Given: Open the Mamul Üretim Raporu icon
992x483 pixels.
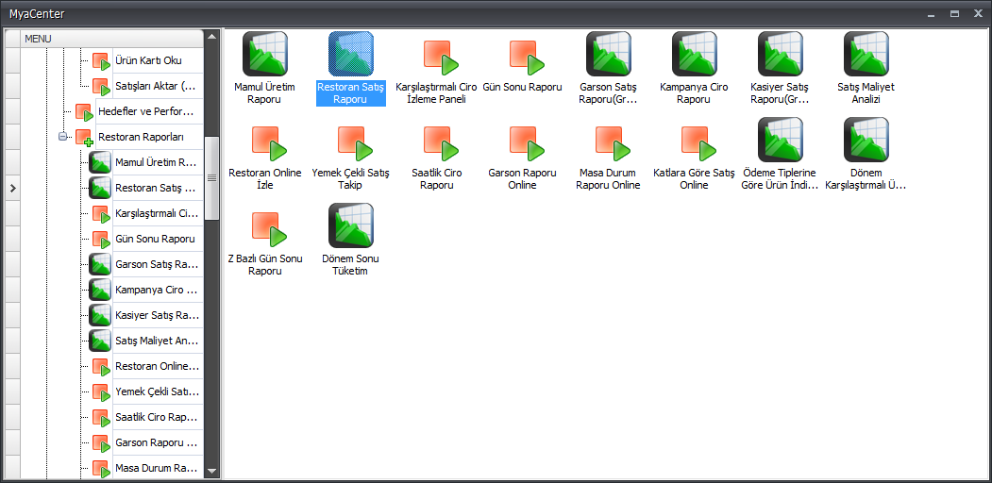Looking at the screenshot, I should 265,54.
